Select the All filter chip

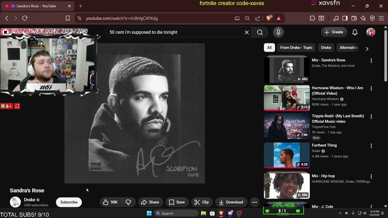(x=269, y=48)
